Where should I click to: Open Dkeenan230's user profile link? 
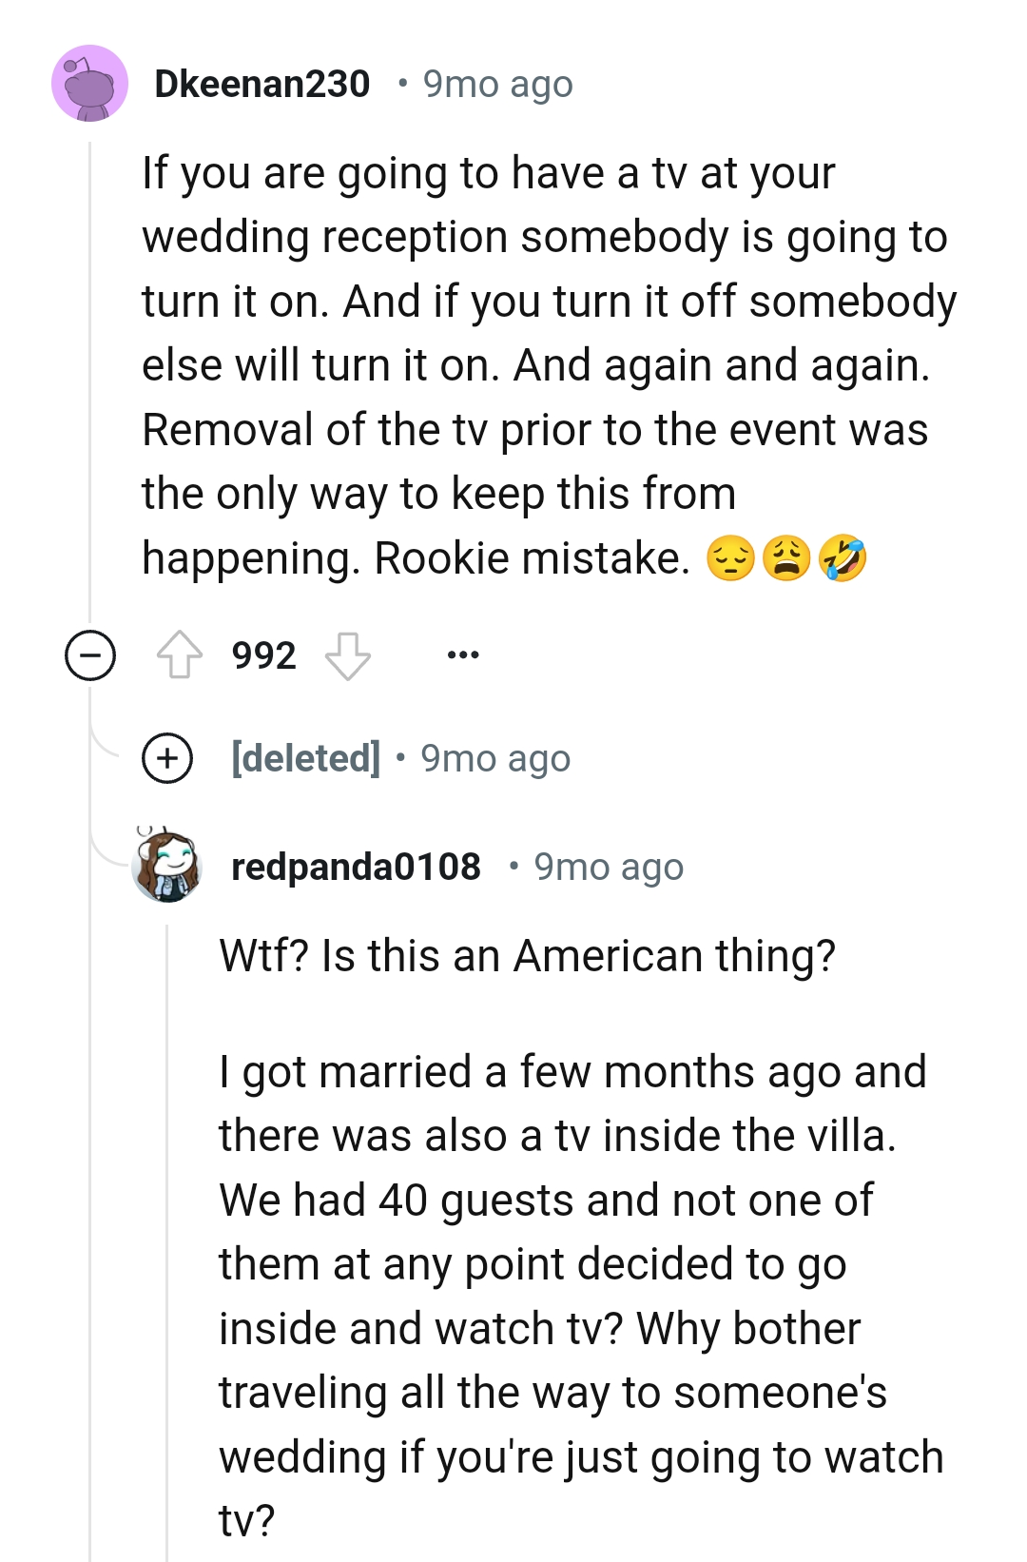tap(262, 84)
